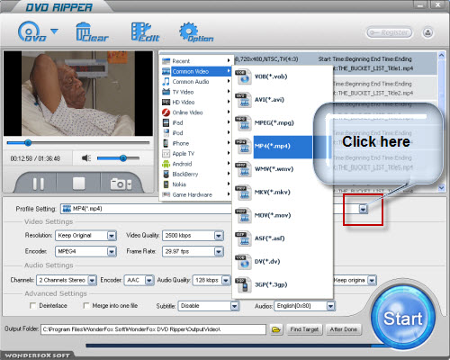Click the video preview thumbnail
Image resolution: width=450 pixels, height=360 pixels.
78,94
